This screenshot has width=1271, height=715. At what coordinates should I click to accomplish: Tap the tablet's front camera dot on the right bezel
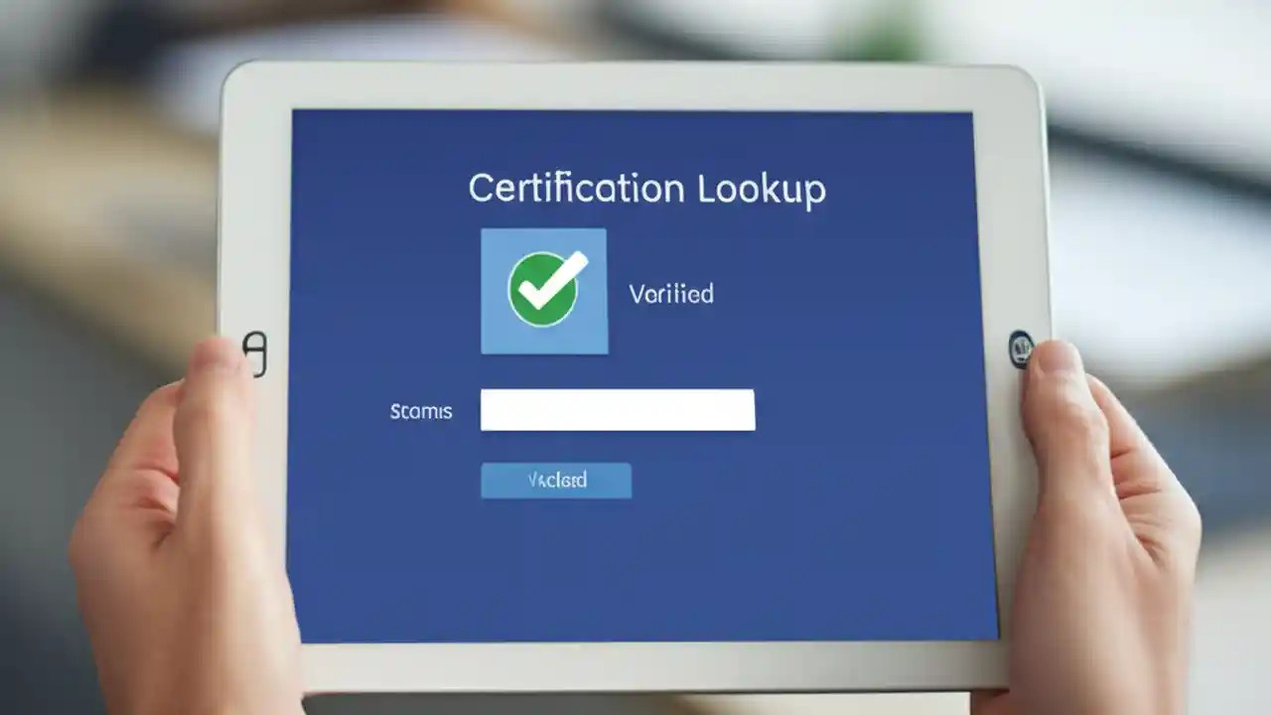pos(1020,350)
